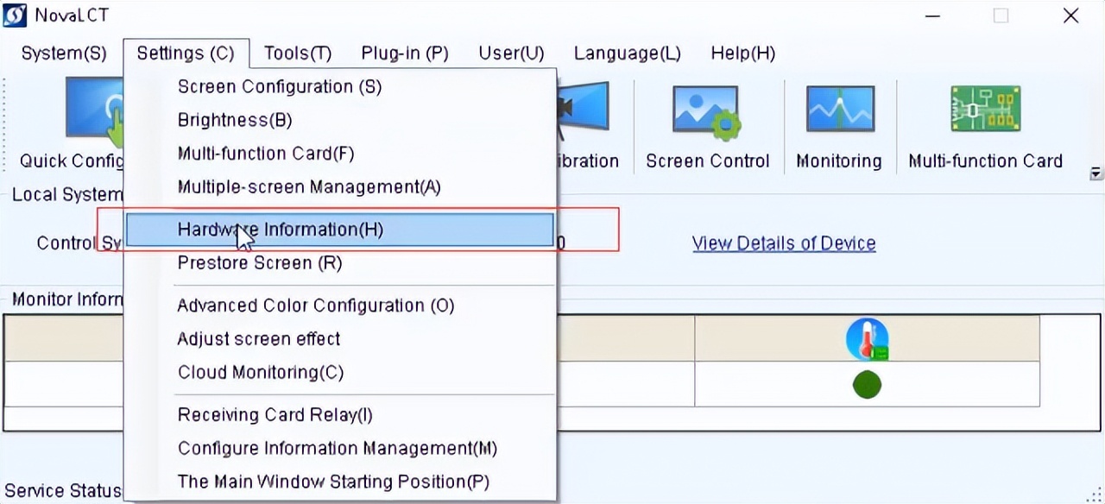Select Brightness(B) in Settings menu

pos(235,121)
